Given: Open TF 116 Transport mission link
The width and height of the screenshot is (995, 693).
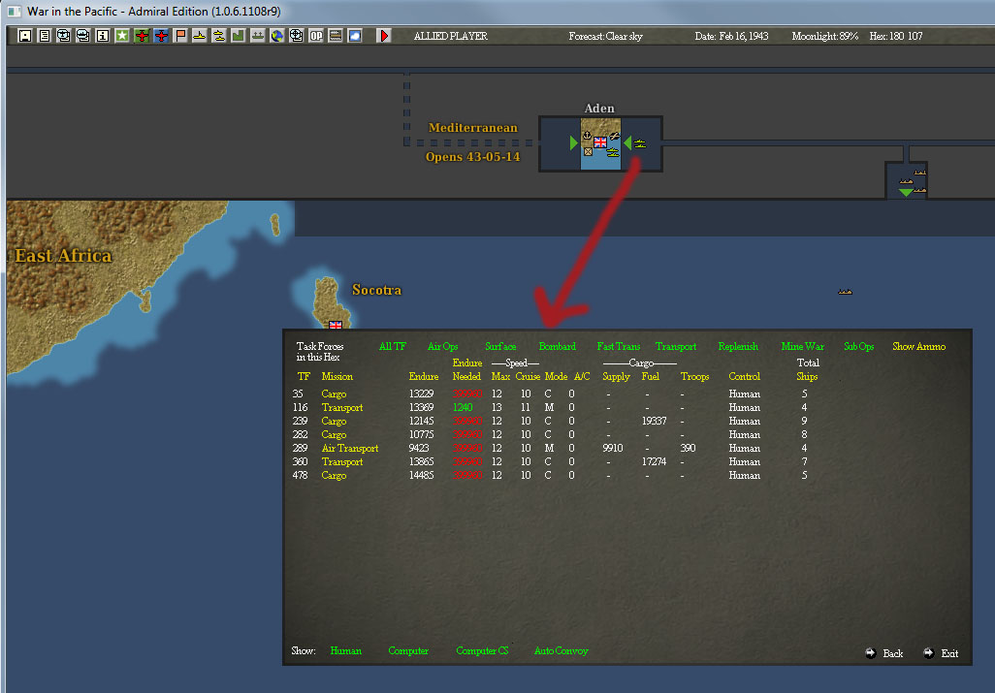Looking at the screenshot, I should click(342, 408).
